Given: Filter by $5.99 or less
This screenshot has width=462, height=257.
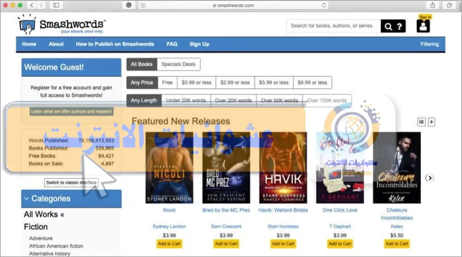Looking at the screenshot, I should (274, 83).
